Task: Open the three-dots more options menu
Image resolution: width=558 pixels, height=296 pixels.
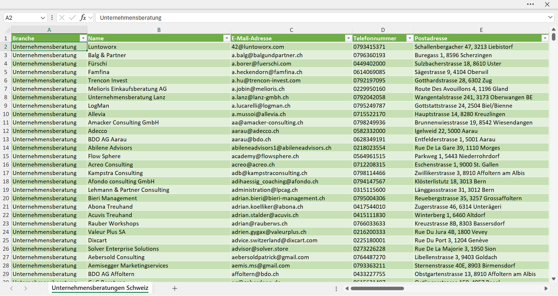Action: [x=530, y=4]
